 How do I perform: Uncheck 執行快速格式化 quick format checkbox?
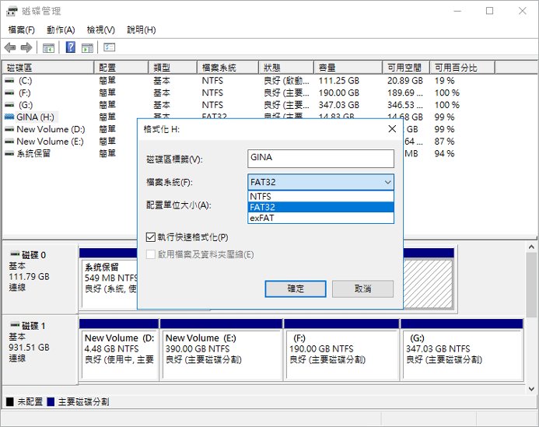click(151, 237)
